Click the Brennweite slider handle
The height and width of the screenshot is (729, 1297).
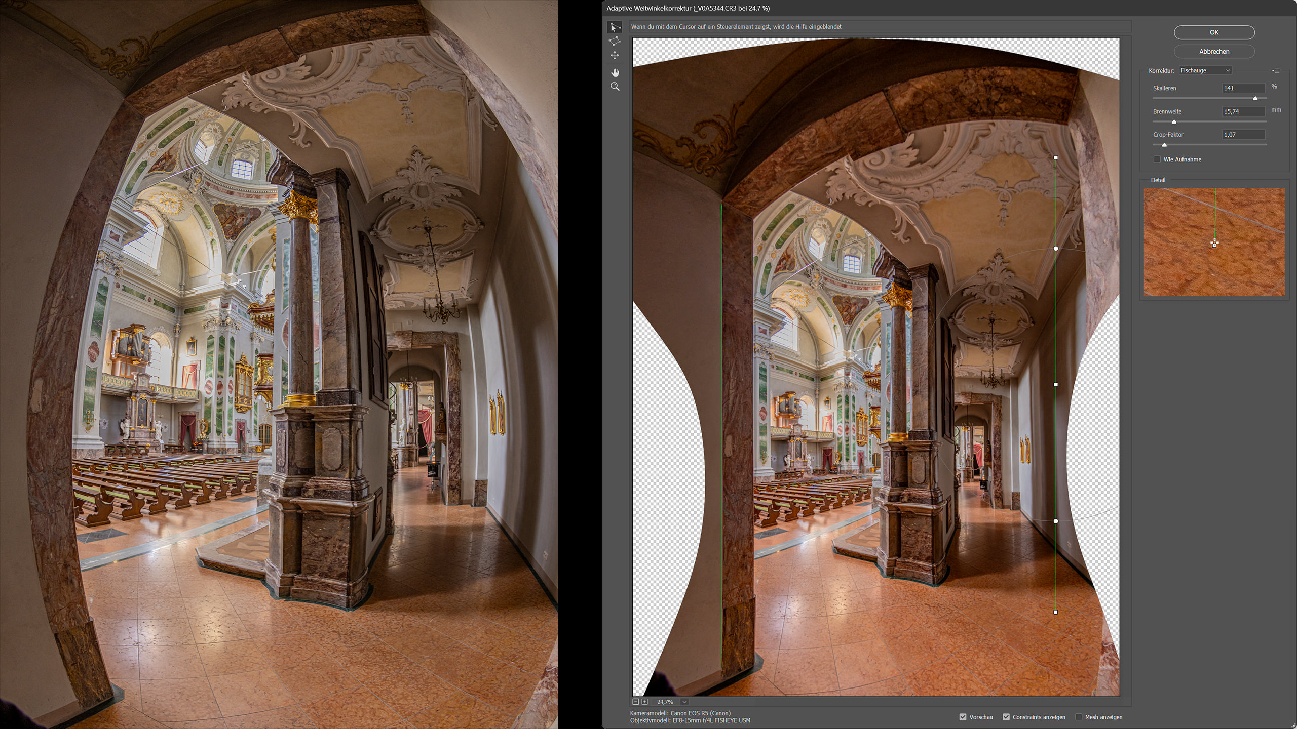1174,121
